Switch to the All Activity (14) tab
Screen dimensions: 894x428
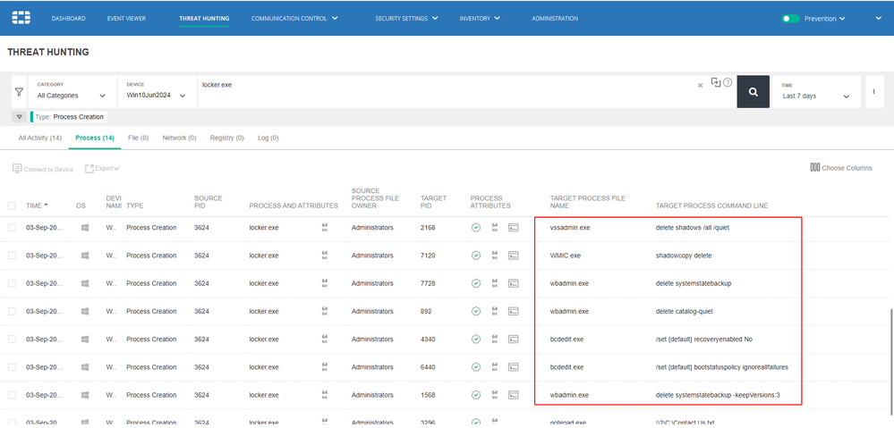(x=39, y=138)
